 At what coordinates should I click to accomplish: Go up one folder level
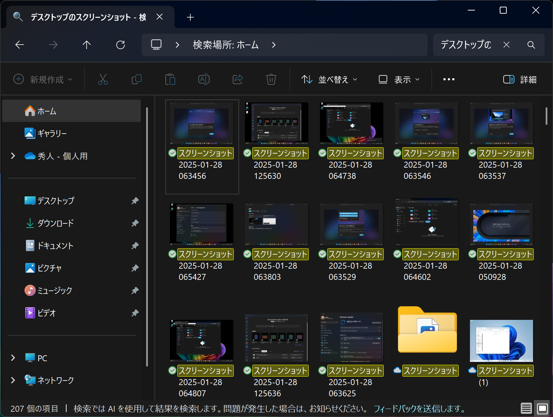tap(87, 45)
